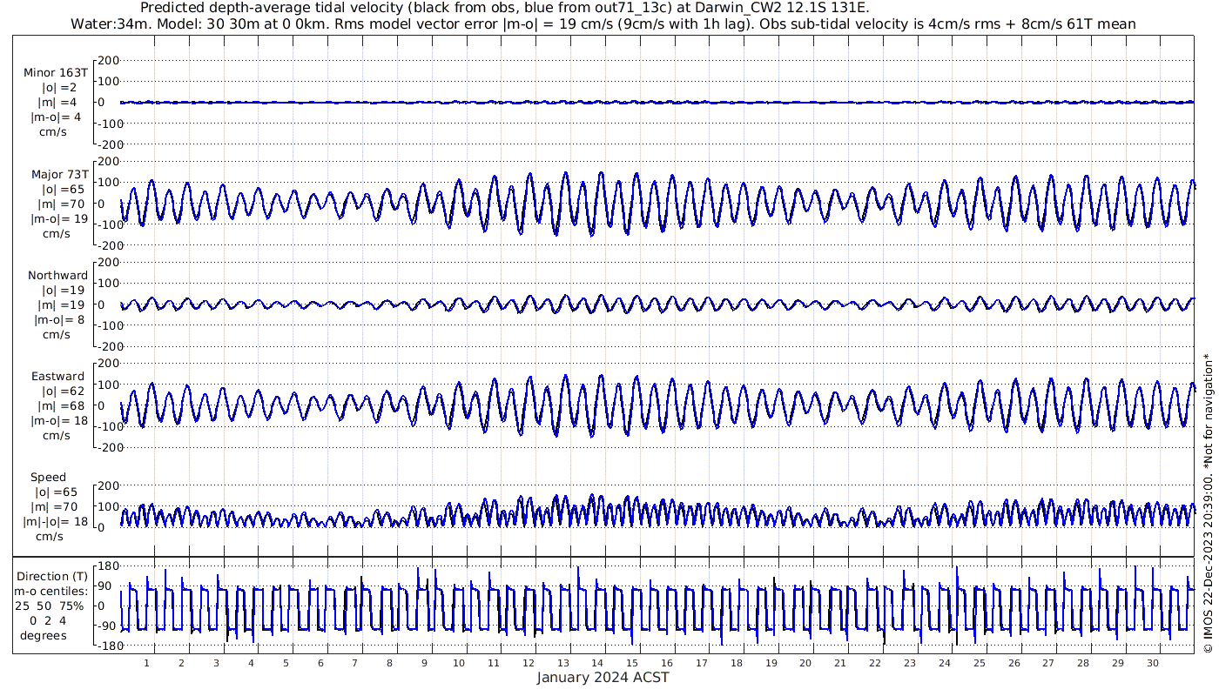
Task: Click the 'Speed' panel label
Action: (48, 478)
